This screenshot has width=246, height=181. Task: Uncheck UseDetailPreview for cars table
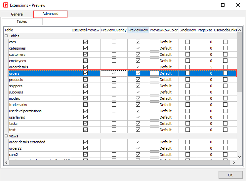click(x=86, y=42)
